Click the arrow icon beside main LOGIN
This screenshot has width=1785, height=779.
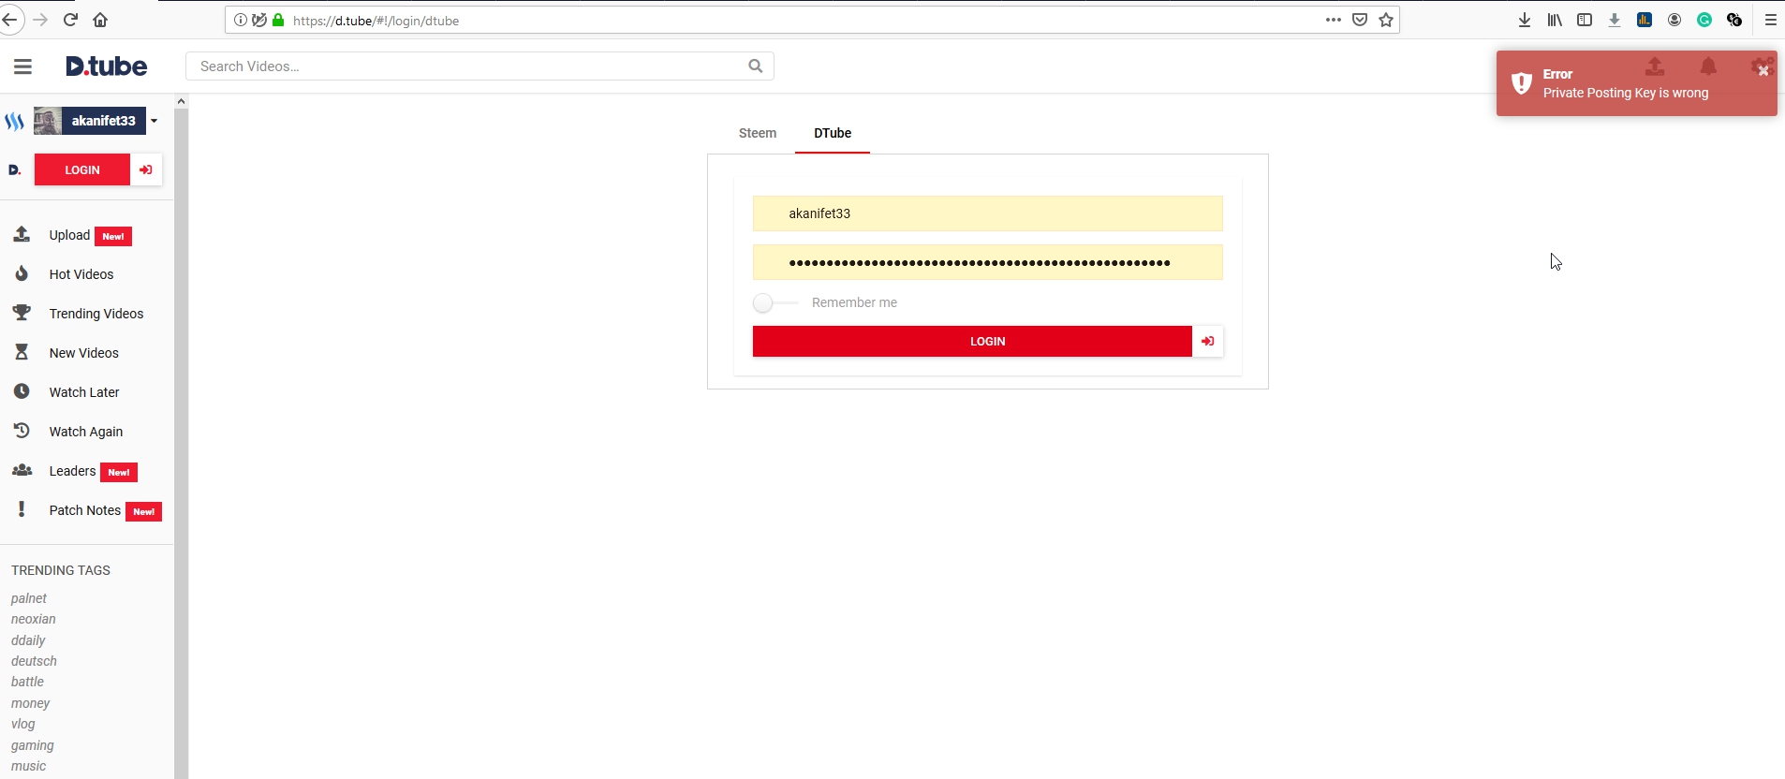point(1208,342)
